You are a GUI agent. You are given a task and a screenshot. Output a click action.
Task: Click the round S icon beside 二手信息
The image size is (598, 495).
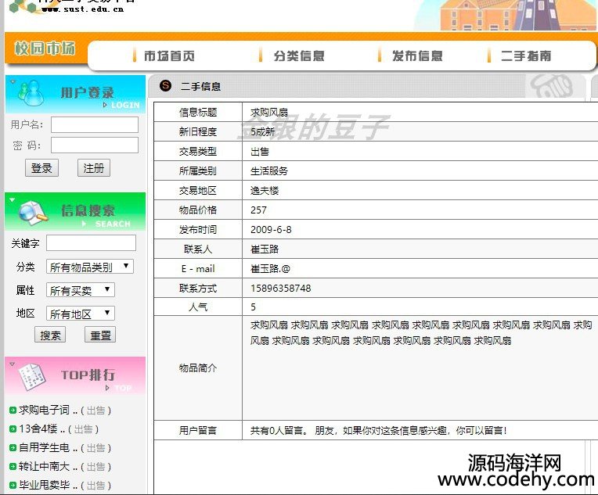pos(165,86)
